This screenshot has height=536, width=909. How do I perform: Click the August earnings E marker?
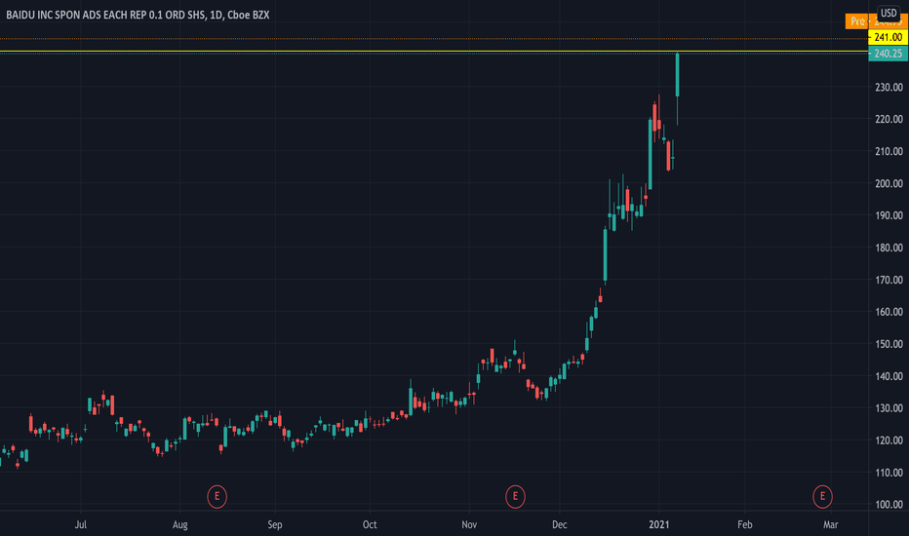[217, 497]
